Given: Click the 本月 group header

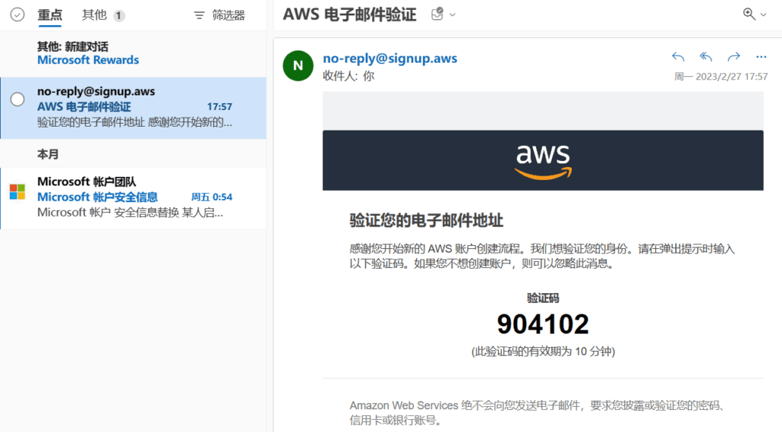Looking at the screenshot, I should click(x=48, y=154).
